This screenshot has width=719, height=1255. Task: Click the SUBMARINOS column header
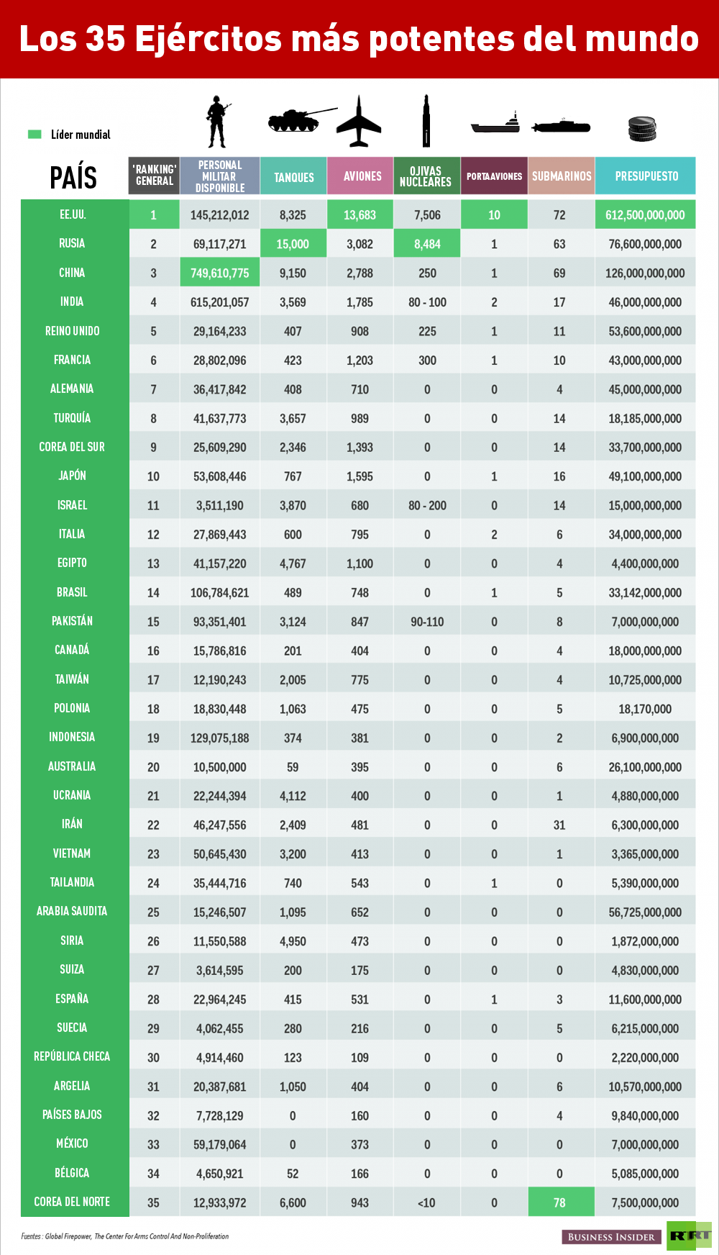pyautogui.click(x=562, y=176)
